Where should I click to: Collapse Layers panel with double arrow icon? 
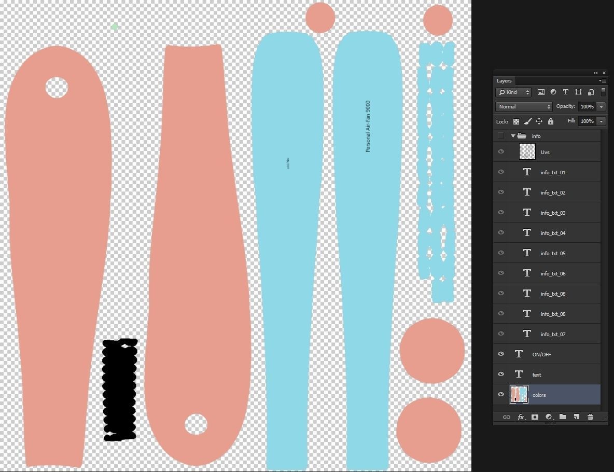596,73
